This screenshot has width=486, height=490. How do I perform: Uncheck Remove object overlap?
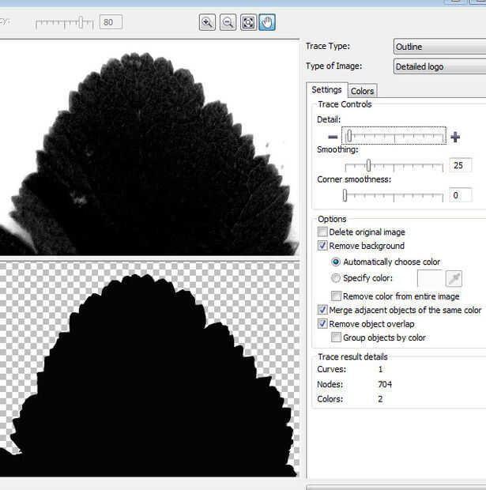pos(322,324)
